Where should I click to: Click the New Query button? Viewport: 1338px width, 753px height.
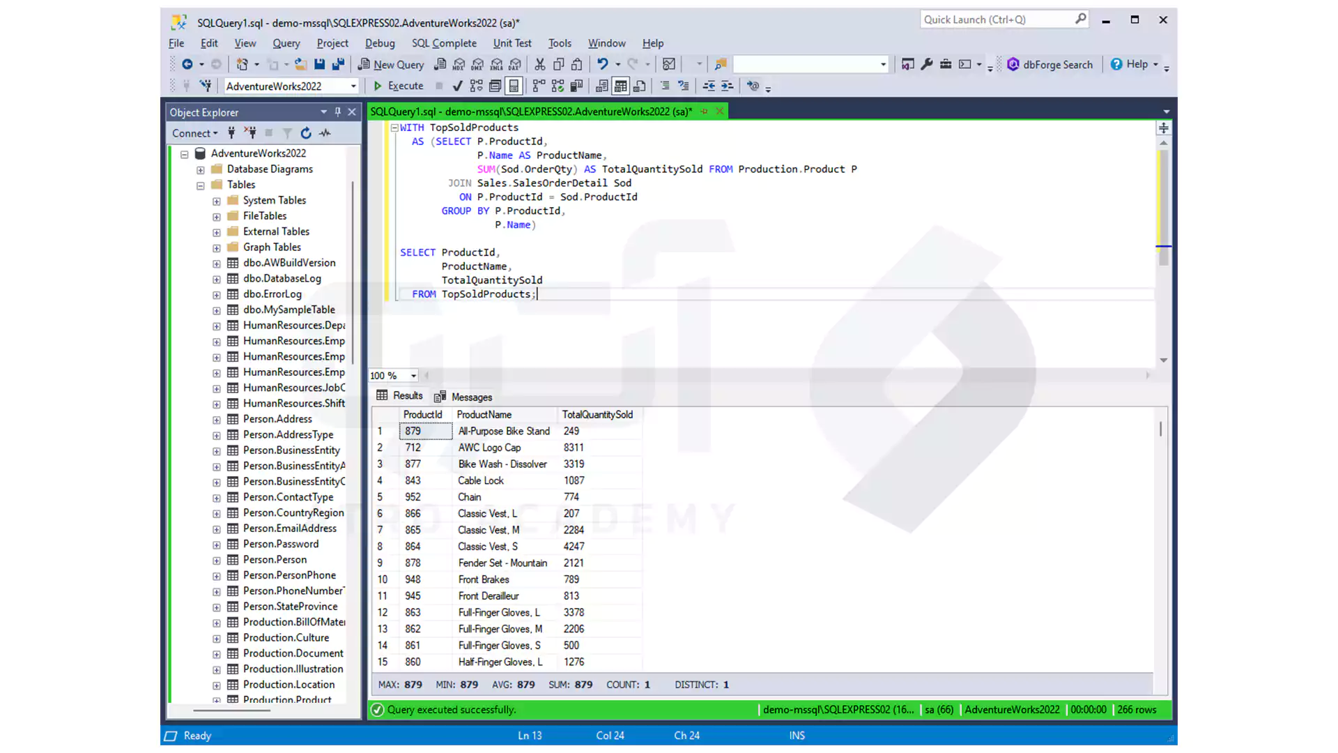pyautogui.click(x=391, y=64)
